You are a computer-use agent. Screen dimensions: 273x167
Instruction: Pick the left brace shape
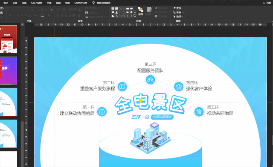(128, 16)
